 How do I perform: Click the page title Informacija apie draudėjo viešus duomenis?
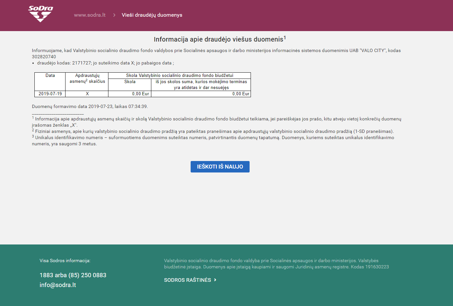pyautogui.click(x=219, y=39)
